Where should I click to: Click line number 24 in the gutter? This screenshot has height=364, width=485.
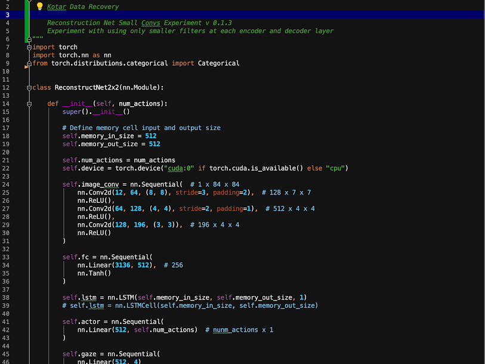point(6,184)
